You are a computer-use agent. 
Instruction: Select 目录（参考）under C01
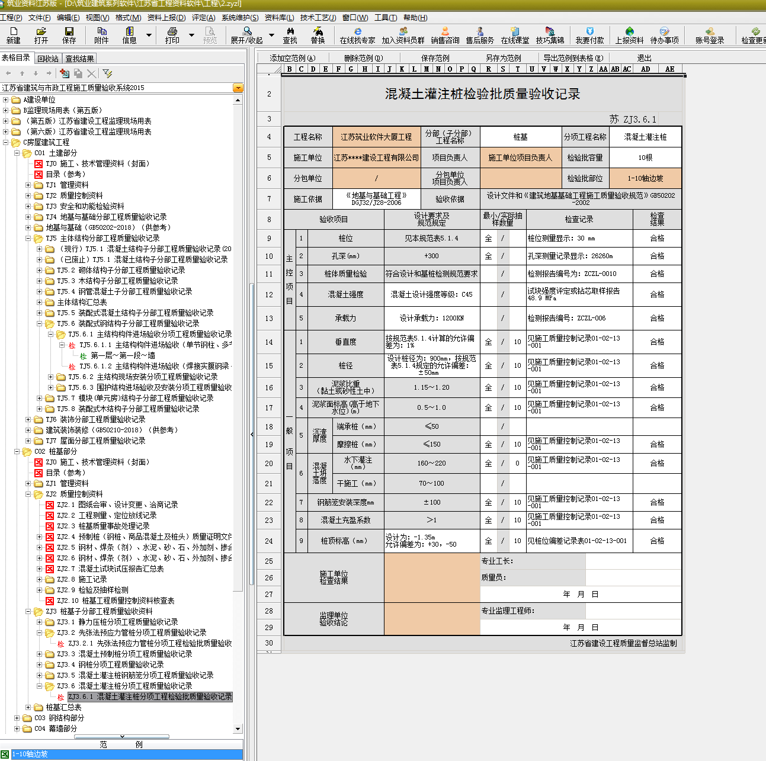(66, 174)
